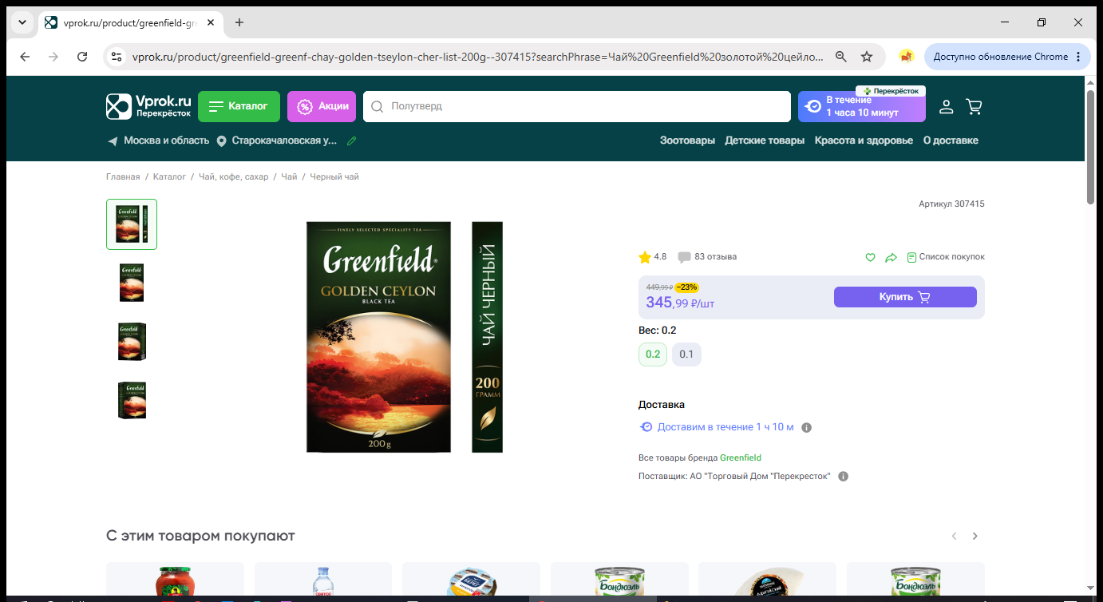Go to Чай, кофе, сахар breadcrumb
Viewport: 1103px width, 602px height.
click(x=234, y=176)
